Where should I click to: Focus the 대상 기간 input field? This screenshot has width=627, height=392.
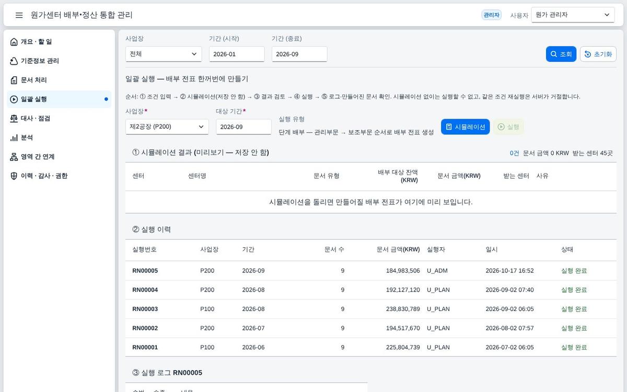point(243,126)
